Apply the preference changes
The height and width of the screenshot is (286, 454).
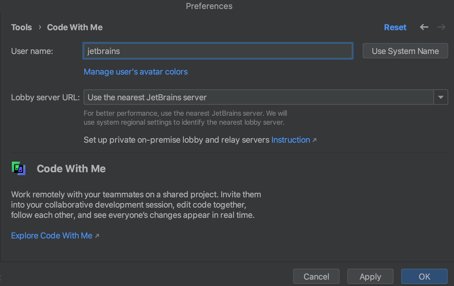370,276
